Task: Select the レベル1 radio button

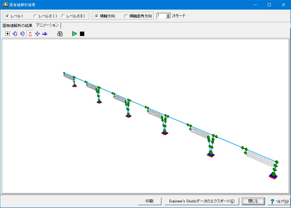Action: tap(7, 16)
